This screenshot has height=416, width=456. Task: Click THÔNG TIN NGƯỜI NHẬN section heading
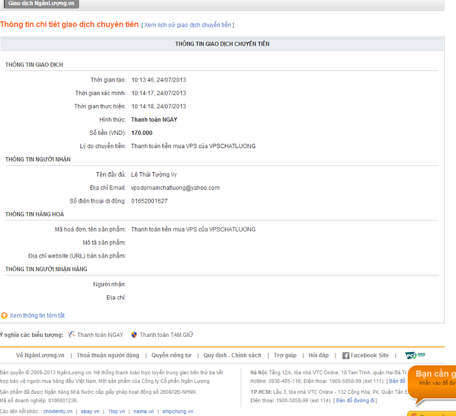pos(38,160)
